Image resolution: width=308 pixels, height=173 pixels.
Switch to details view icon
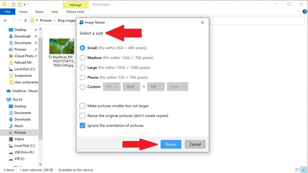[297, 170]
